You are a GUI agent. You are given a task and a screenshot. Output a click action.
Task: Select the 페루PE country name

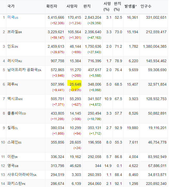click(13, 84)
